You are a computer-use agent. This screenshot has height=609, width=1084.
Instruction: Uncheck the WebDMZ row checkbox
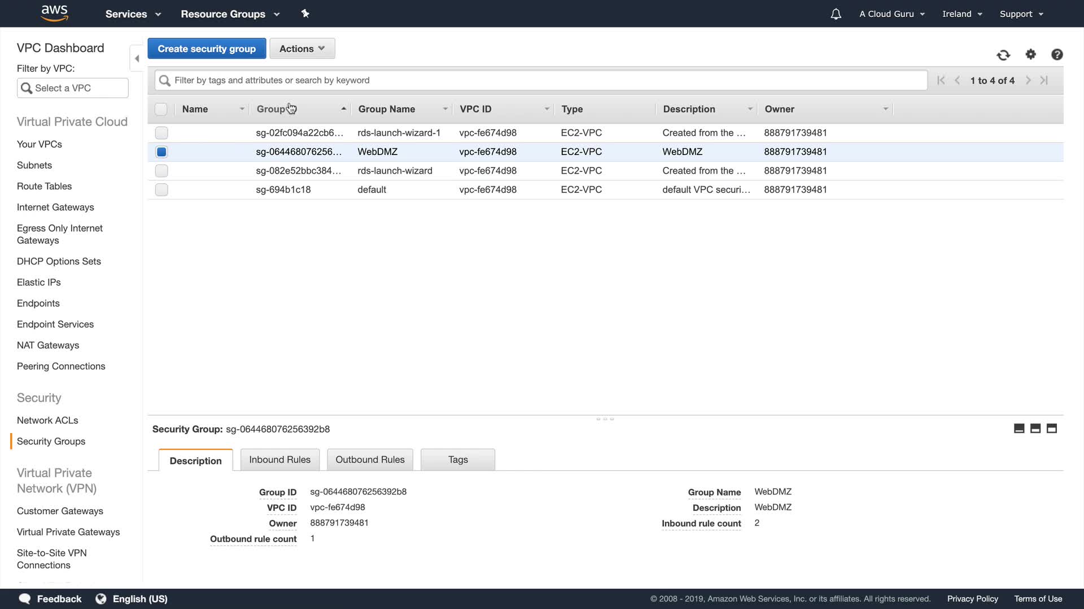pos(161,152)
